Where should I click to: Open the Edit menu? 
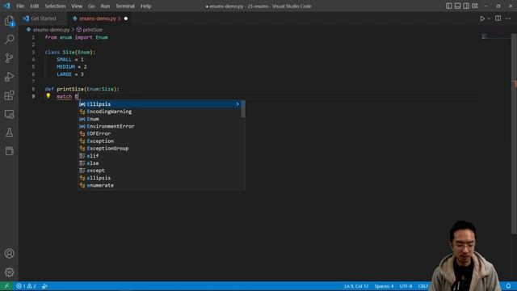pos(34,6)
